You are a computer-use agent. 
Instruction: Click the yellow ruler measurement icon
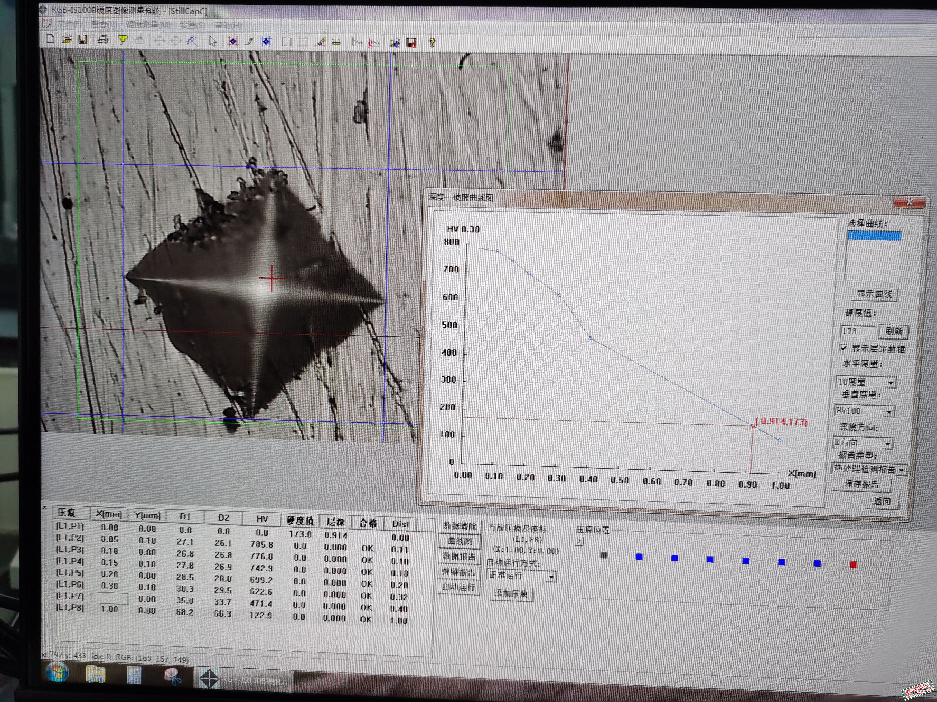point(336,42)
